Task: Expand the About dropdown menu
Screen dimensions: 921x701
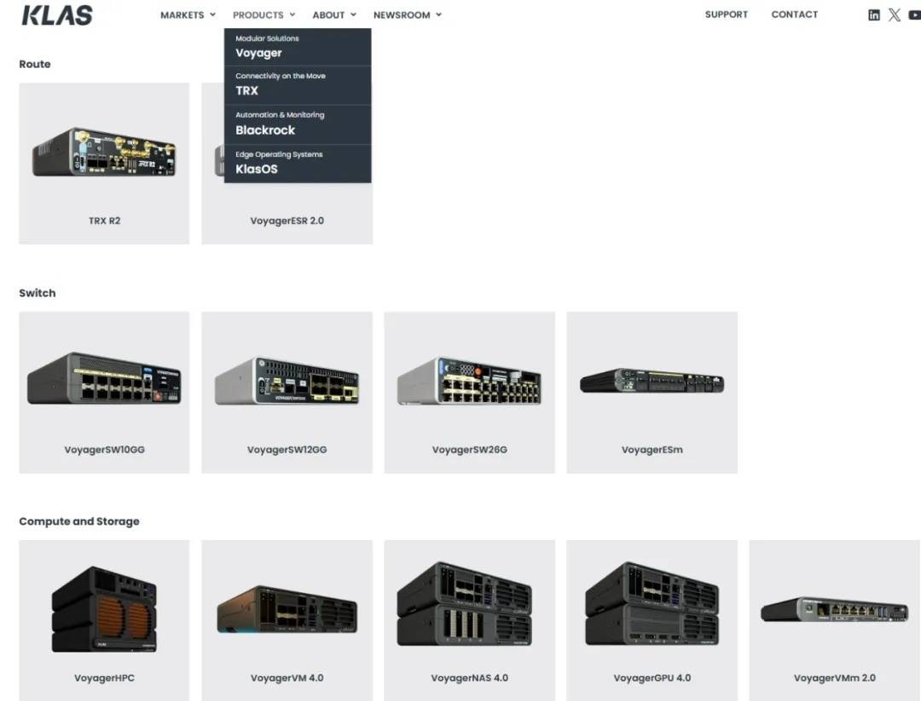Action: [x=334, y=14]
